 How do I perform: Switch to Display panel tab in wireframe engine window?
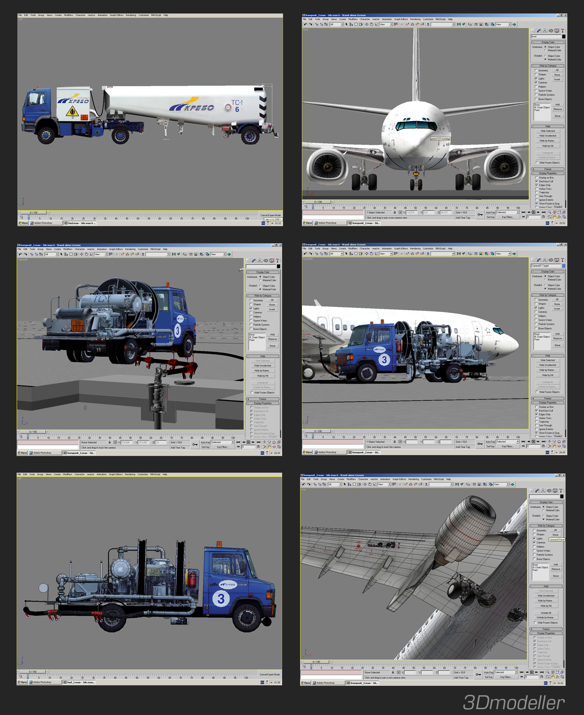(555, 491)
